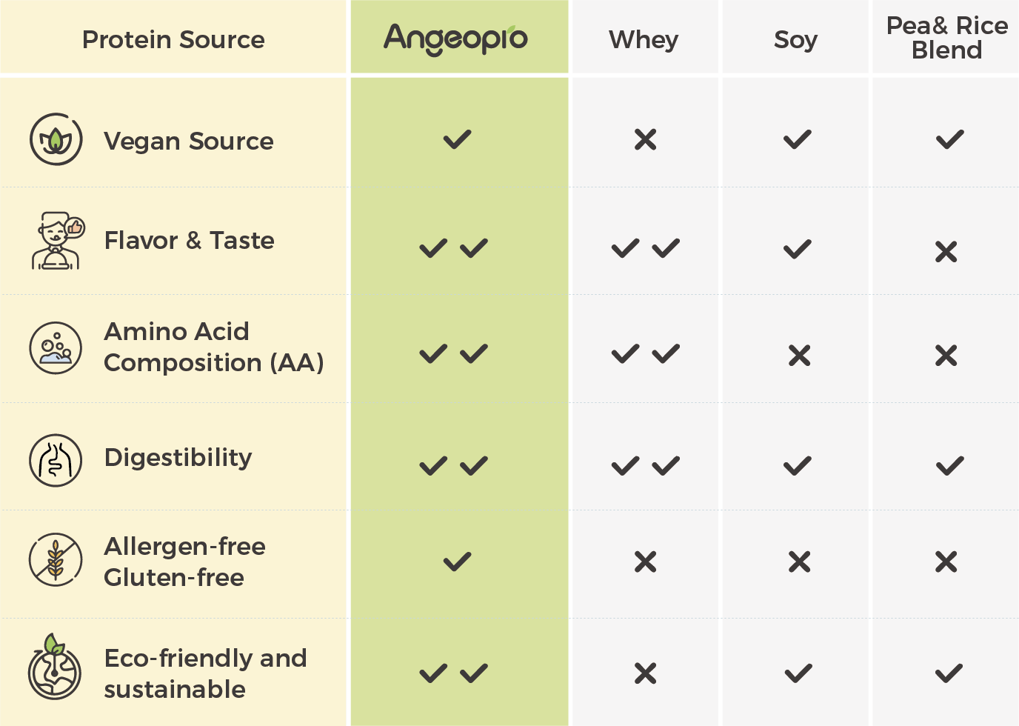Click the X mark for Whey Vegan Source
1019x726 pixels.
point(646,139)
